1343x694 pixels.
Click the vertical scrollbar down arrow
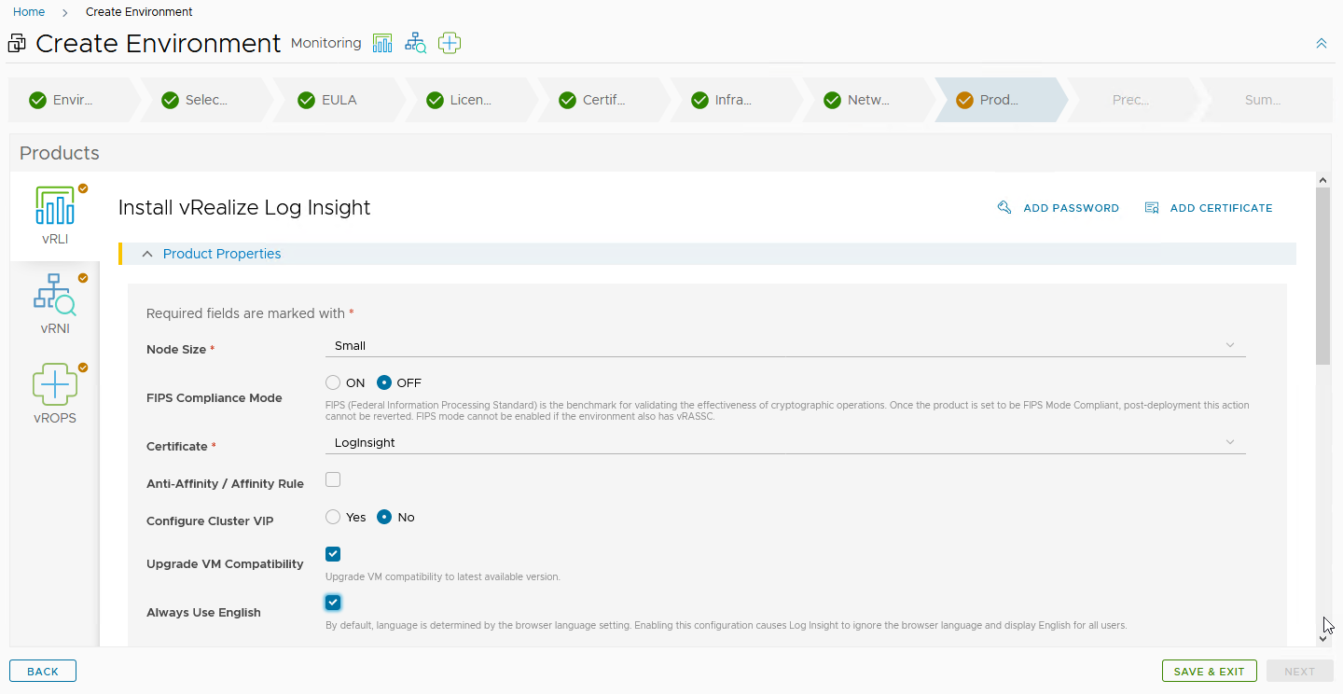coord(1322,639)
